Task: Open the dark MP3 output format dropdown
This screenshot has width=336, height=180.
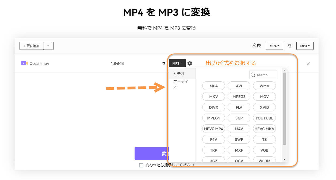Action: pos(177,63)
